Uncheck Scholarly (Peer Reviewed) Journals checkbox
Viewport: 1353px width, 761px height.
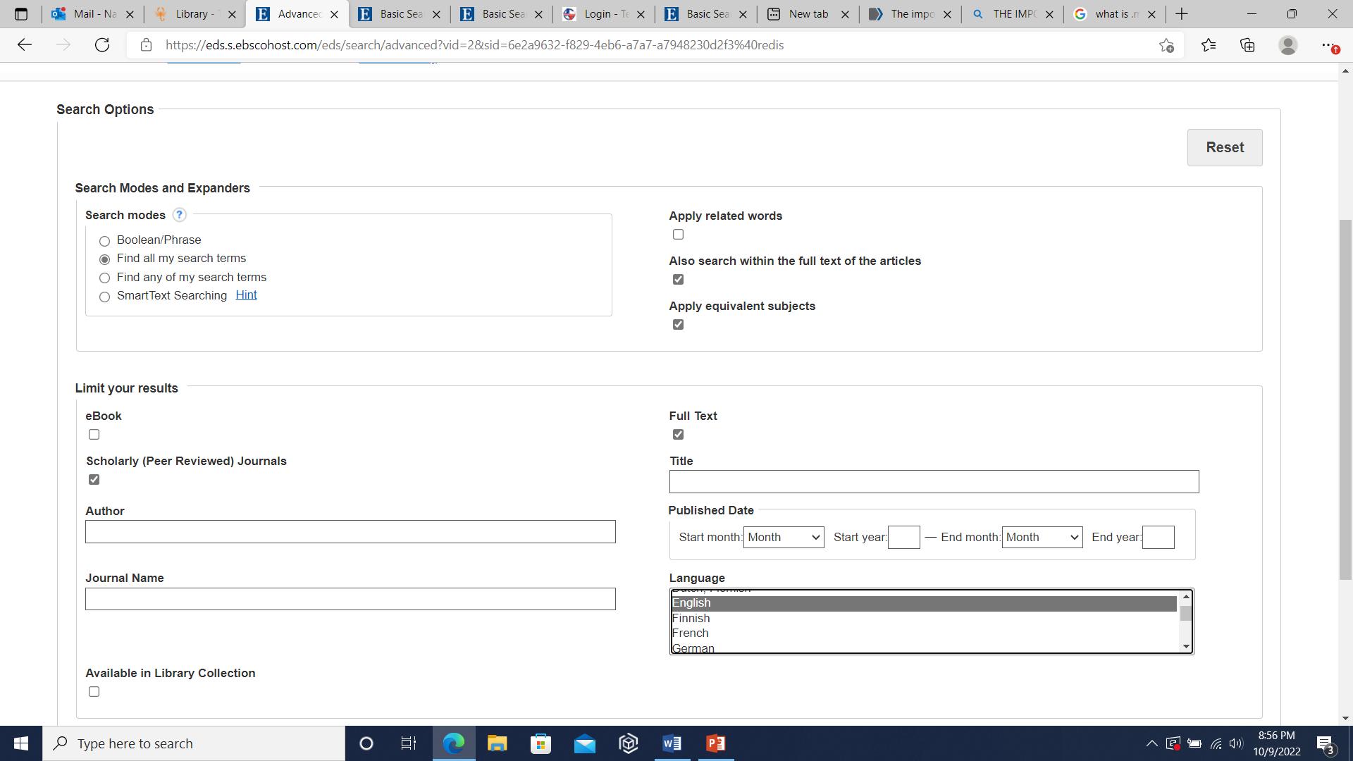pos(94,480)
